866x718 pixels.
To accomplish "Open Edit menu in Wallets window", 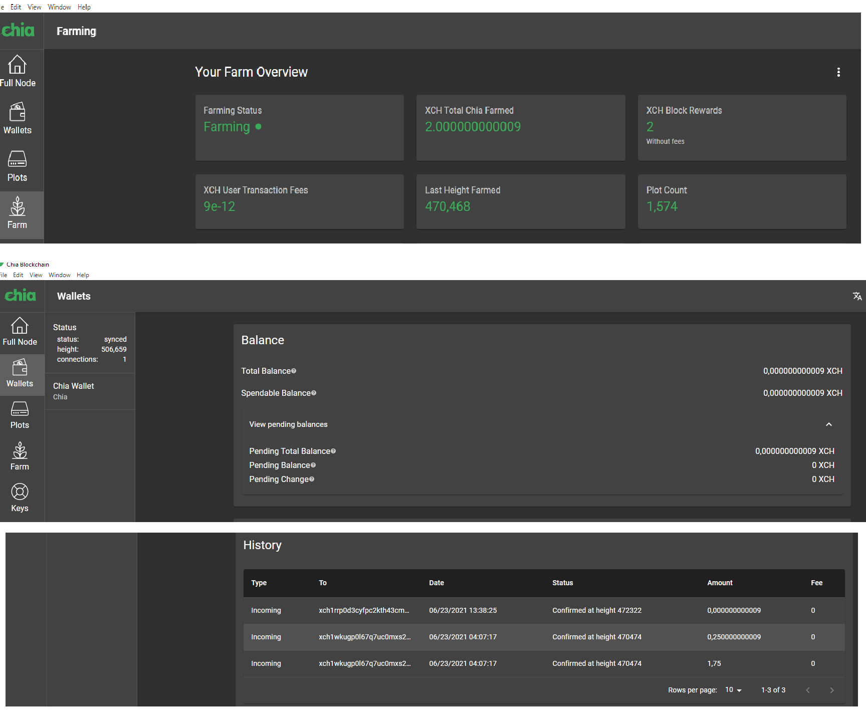I will [18, 275].
